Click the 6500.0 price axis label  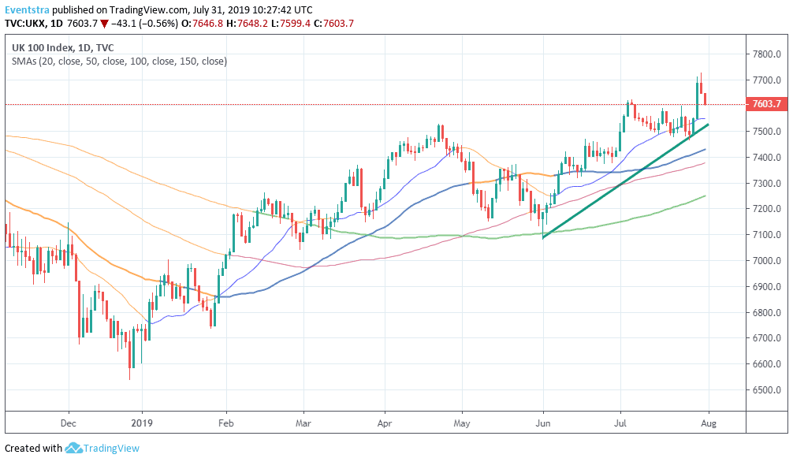[x=767, y=390]
